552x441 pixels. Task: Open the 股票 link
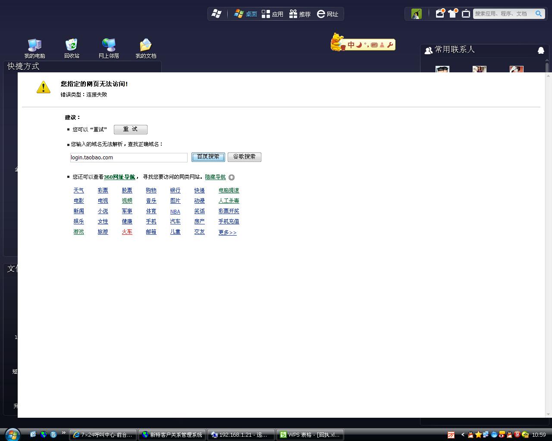(x=127, y=190)
